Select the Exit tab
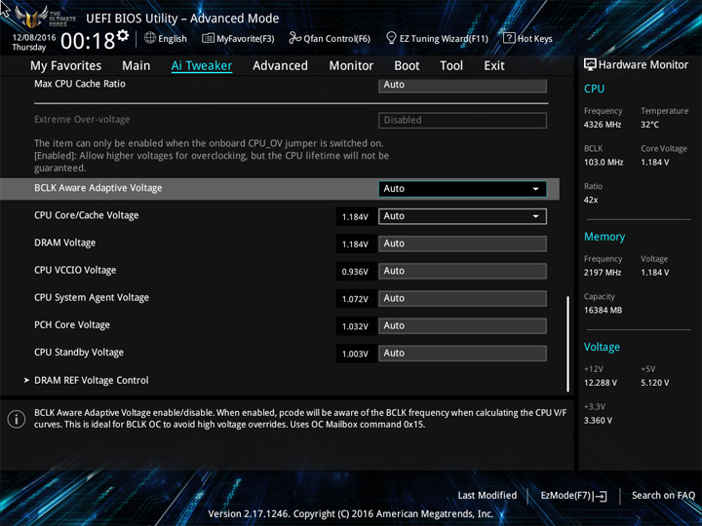This screenshot has height=526, width=702. click(494, 66)
